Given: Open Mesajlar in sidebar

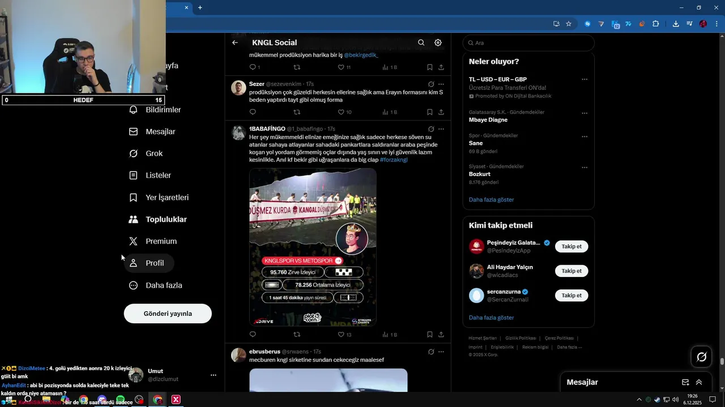Looking at the screenshot, I should [x=152, y=132].
